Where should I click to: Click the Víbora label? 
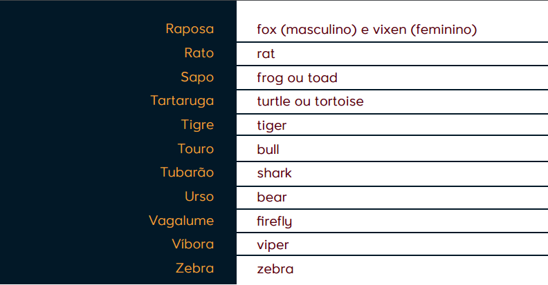tap(192, 244)
